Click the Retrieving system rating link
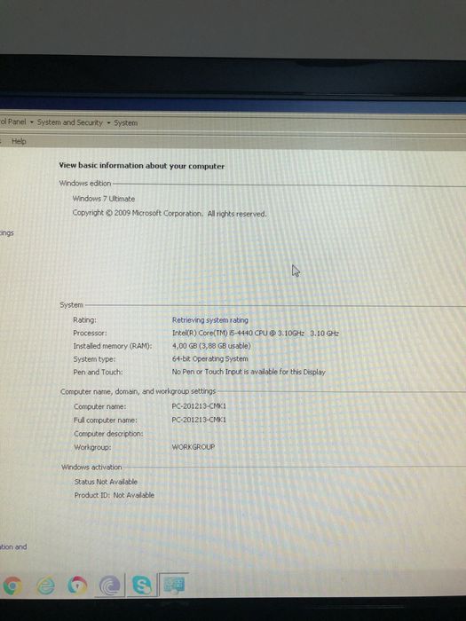The height and width of the screenshot is (621, 466). 210,320
